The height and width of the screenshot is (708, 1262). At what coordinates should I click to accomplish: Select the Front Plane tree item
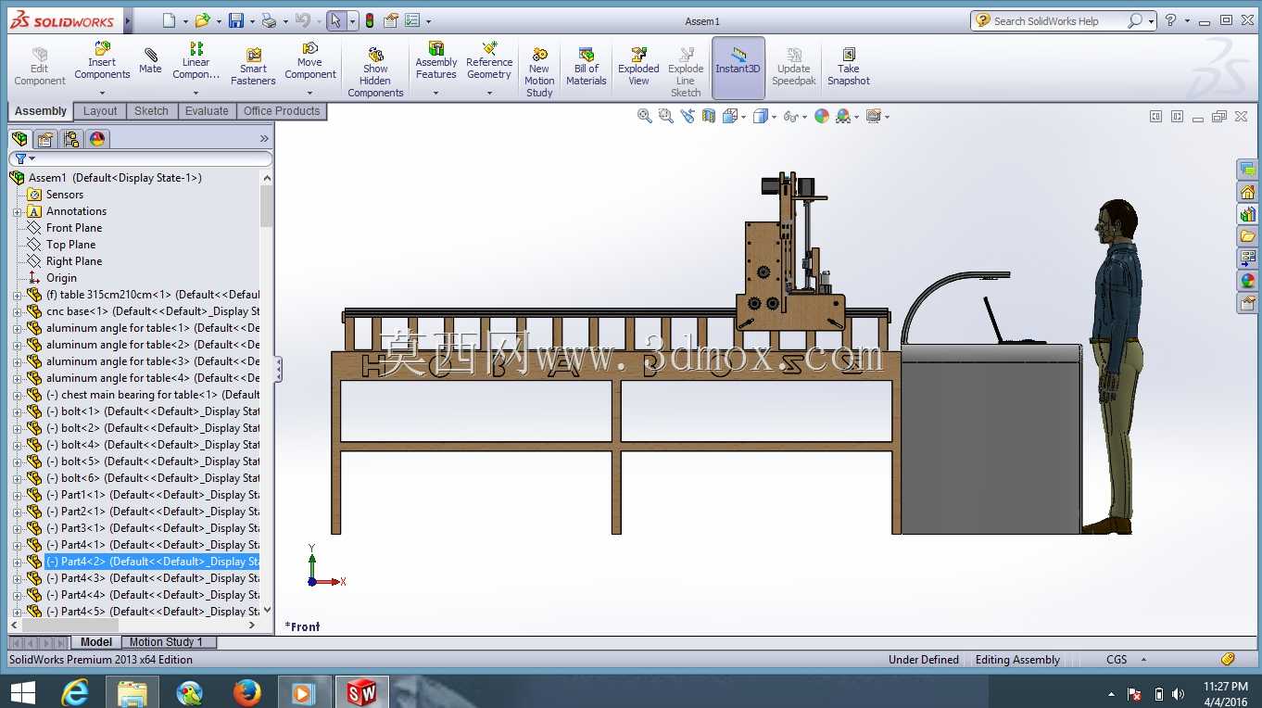tap(73, 228)
